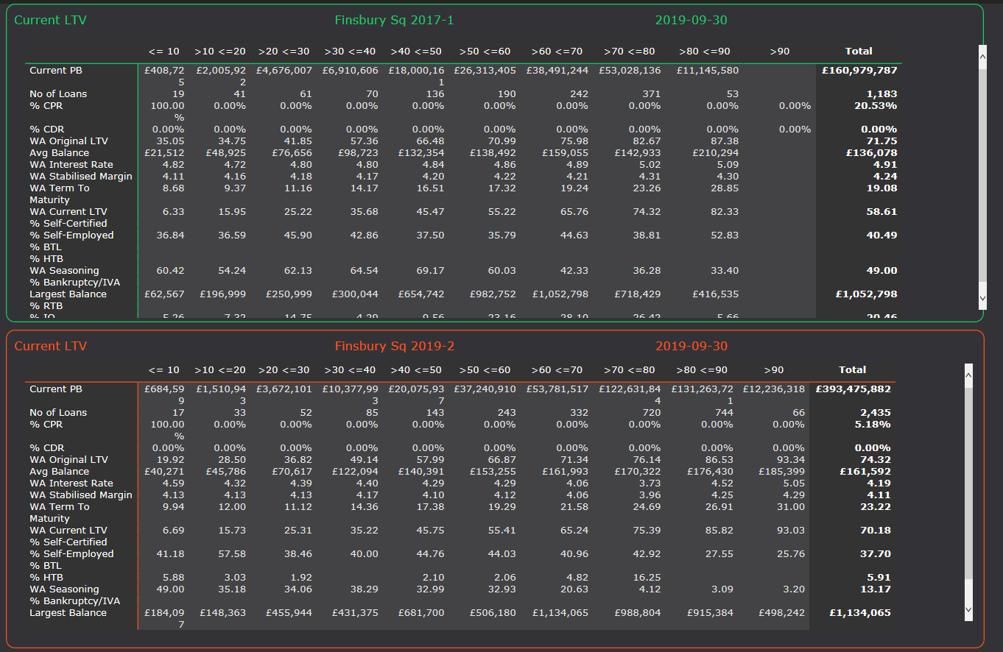Click the 'Total' column header in 2017-1 table
The width and height of the screenshot is (1003, 652).
[859, 52]
